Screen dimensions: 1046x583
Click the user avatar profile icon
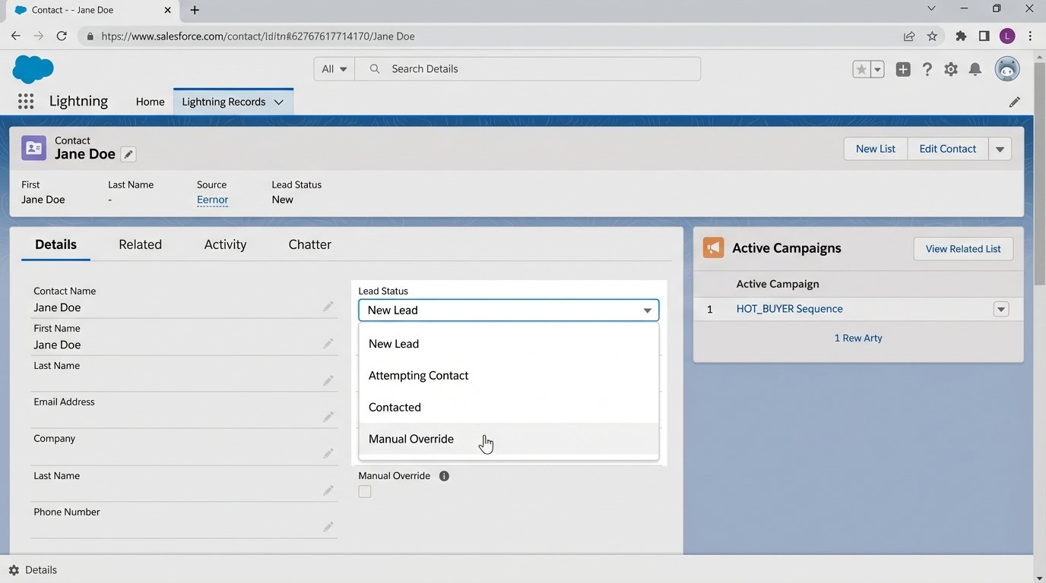[x=1007, y=69]
